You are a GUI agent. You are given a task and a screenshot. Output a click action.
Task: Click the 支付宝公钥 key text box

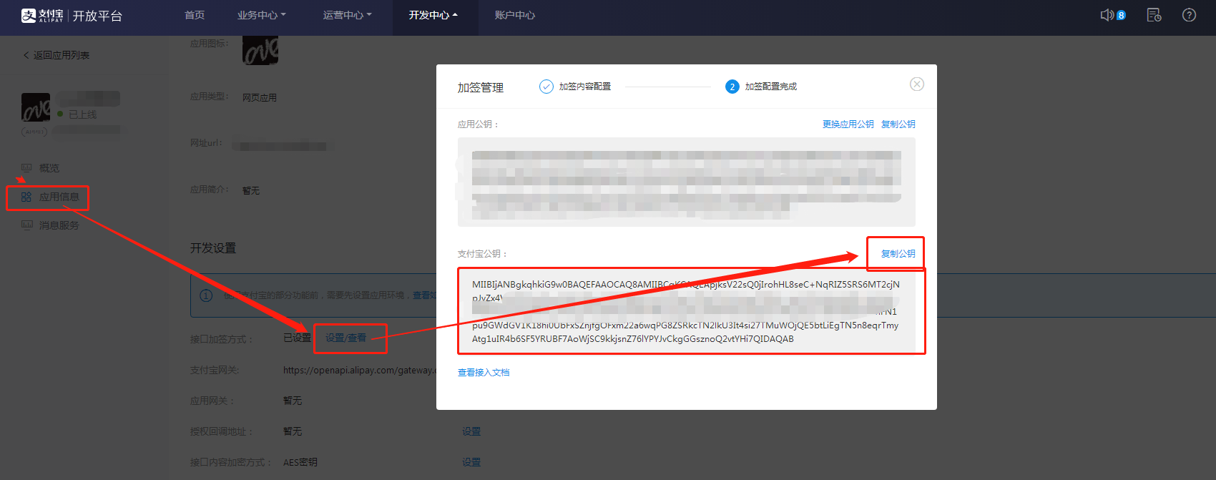click(x=687, y=311)
